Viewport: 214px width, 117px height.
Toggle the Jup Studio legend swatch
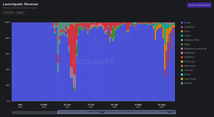[x=182, y=79]
